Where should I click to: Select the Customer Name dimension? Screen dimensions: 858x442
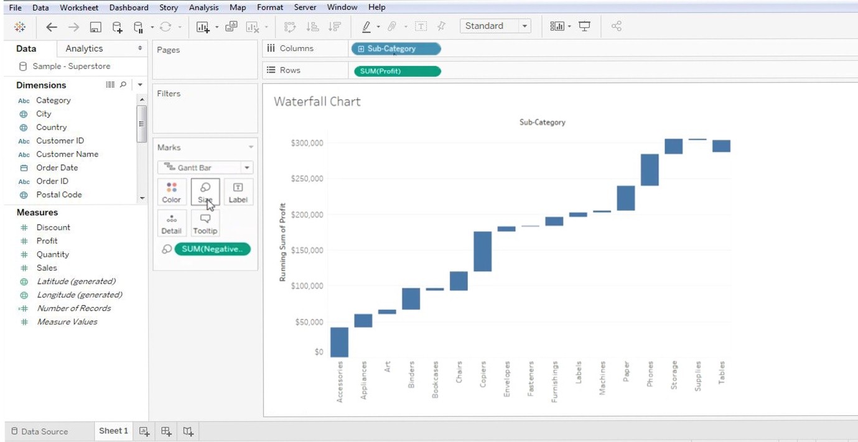[x=67, y=154]
